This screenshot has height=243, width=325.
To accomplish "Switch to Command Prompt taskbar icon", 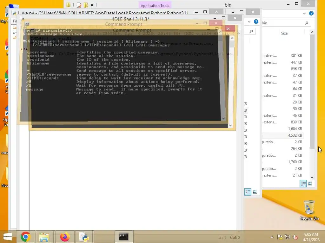I will (x=124, y=237).
